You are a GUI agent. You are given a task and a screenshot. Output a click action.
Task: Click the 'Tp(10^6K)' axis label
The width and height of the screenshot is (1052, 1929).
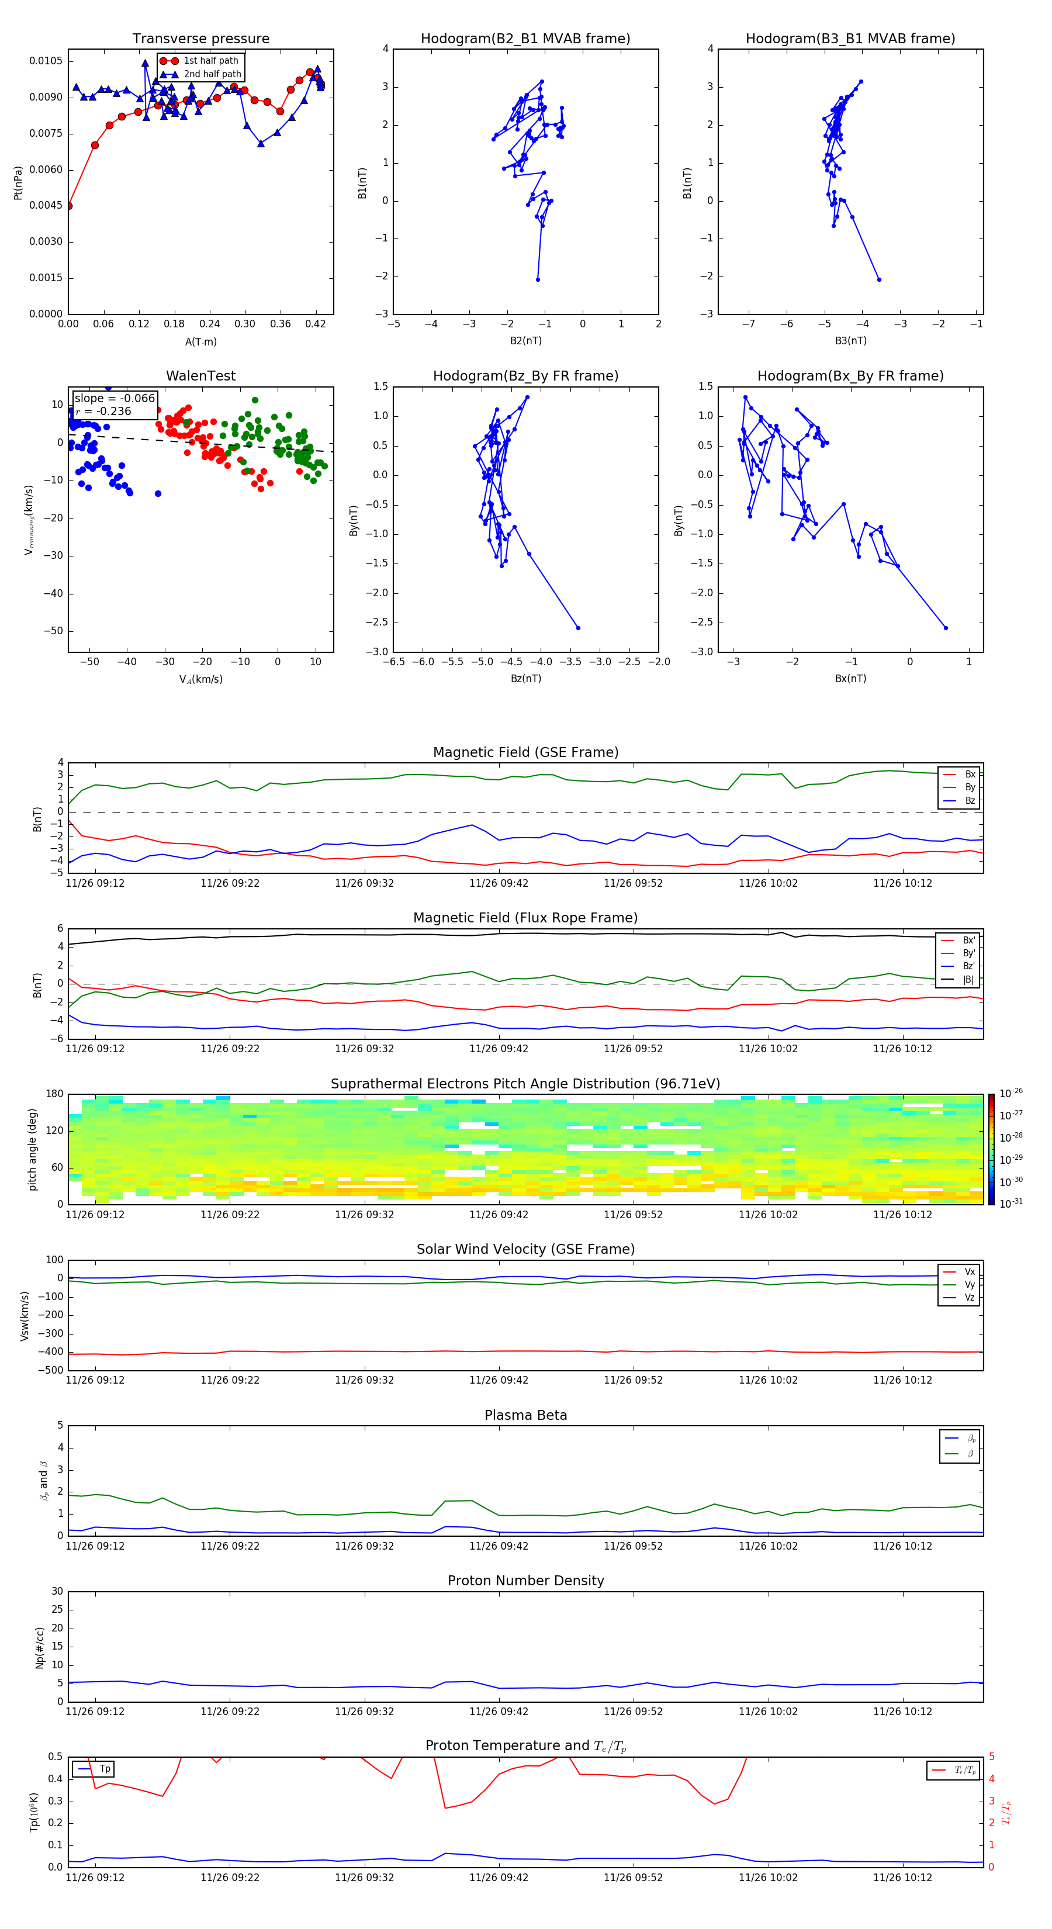pyautogui.click(x=34, y=1812)
